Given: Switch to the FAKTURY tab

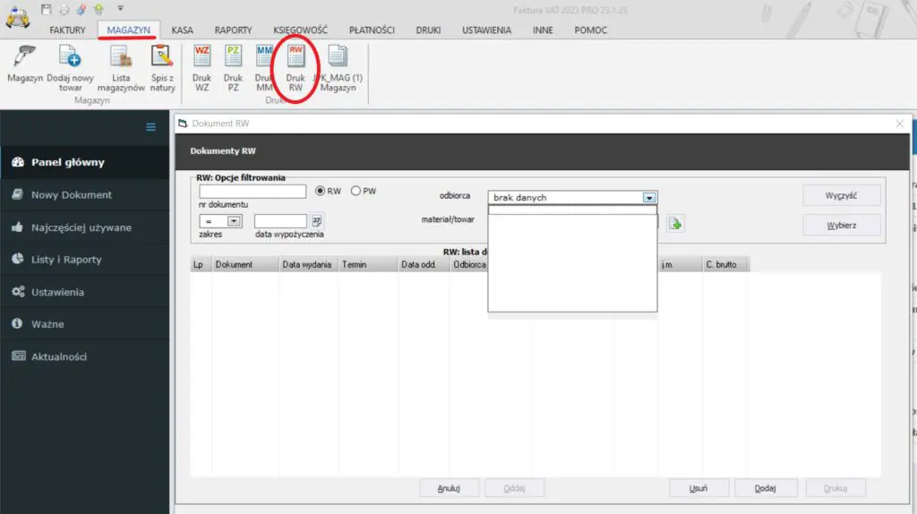Looking at the screenshot, I should pyautogui.click(x=68, y=30).
